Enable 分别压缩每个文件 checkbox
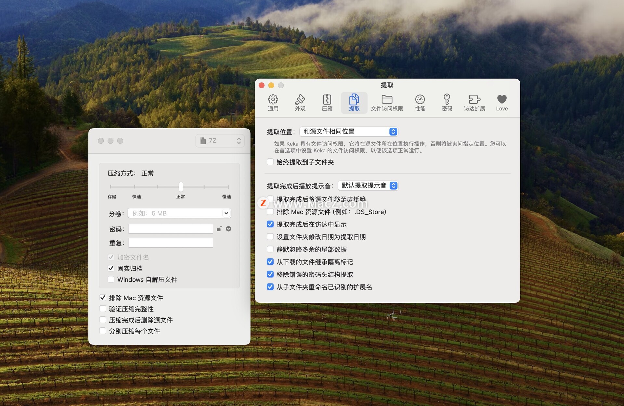Image resolution: width=624 pixels, height=406 pixels. pyautogui.click(x=103, y=331)
